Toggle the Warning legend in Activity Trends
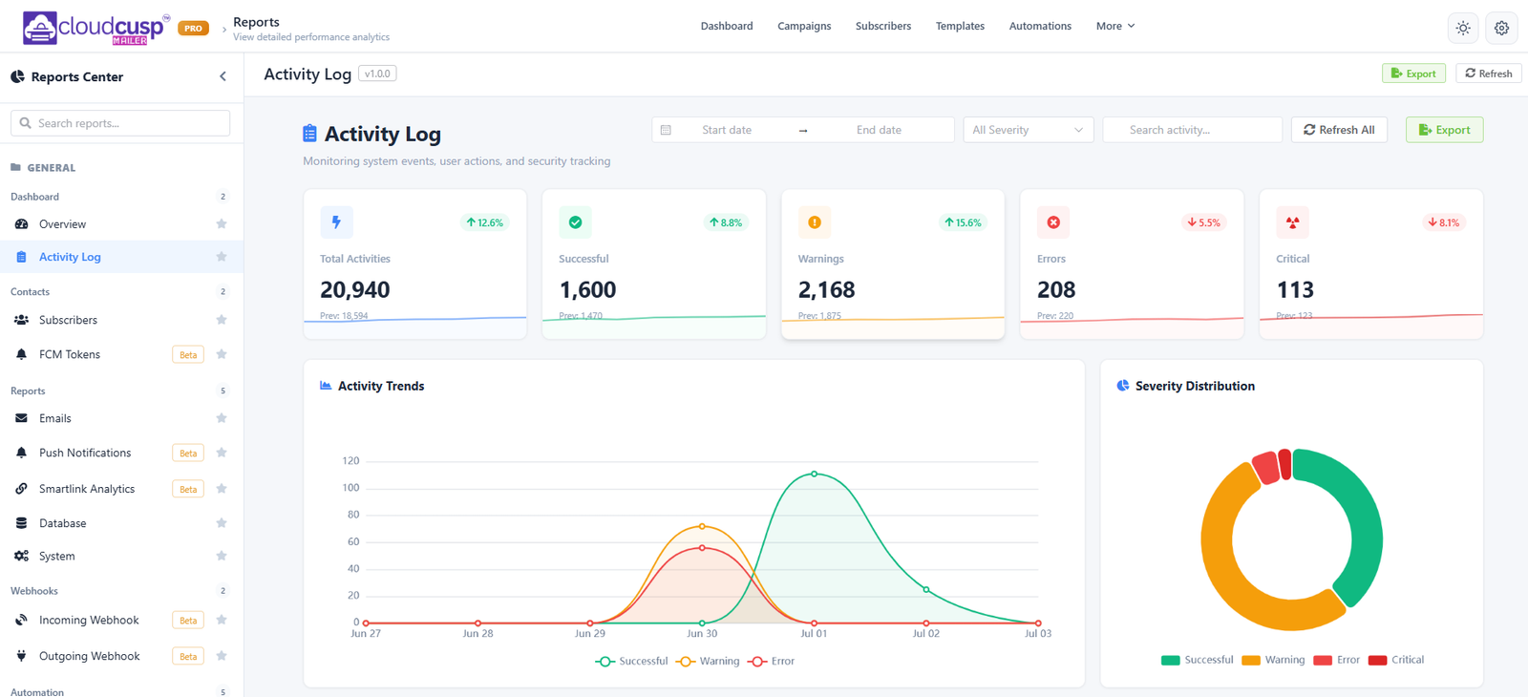 708,661
